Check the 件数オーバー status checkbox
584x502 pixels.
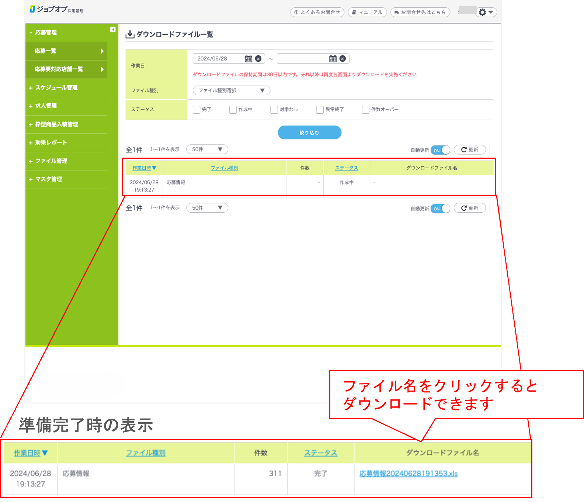[x=366, y=110]
